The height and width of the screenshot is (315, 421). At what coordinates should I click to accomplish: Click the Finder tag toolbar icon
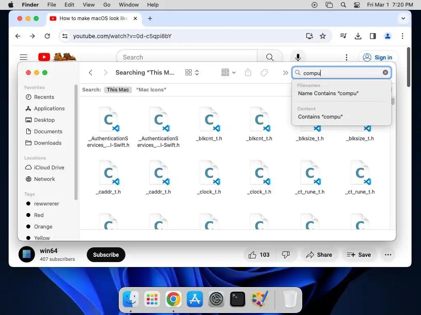tap(264, 73)
